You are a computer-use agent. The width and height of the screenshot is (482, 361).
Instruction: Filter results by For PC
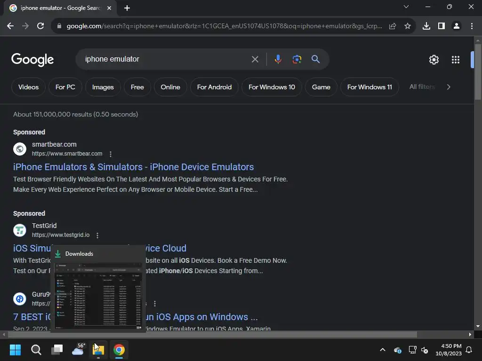(x=65, y=87)
